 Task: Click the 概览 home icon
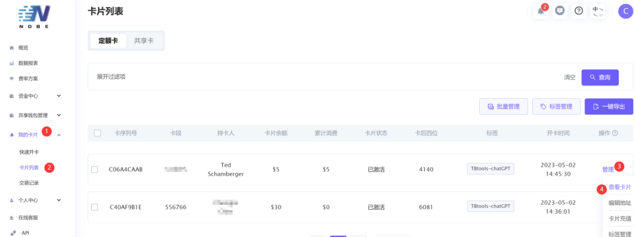pyautogui.click(x=11, y=48)
